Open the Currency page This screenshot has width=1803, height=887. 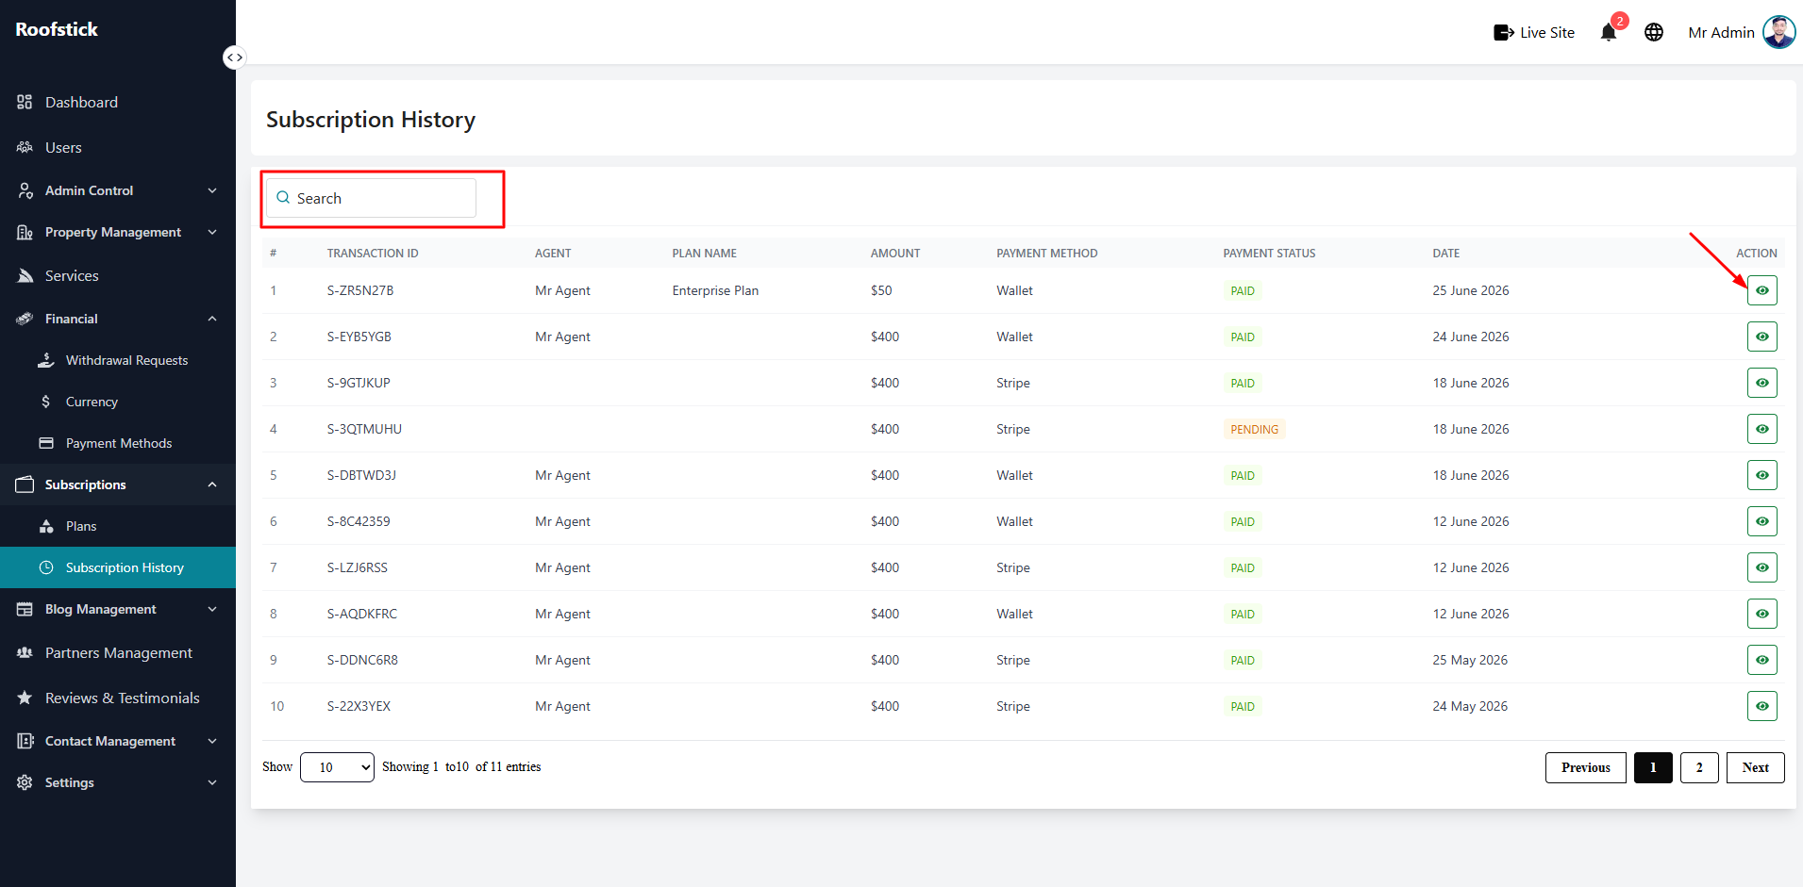click(118, 402)
